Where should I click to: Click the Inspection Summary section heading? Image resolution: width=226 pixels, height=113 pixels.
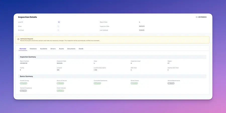[x=28, y=57]
